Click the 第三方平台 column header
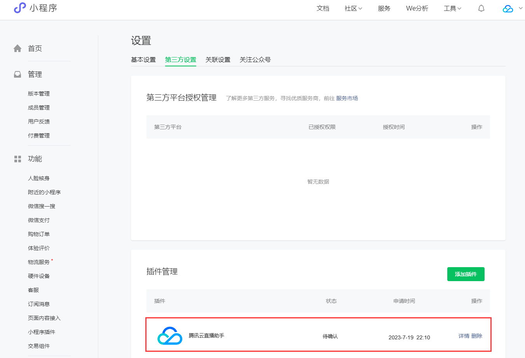Screen dimensions: 525x358 pyautogui.click(x=168, y=127)
